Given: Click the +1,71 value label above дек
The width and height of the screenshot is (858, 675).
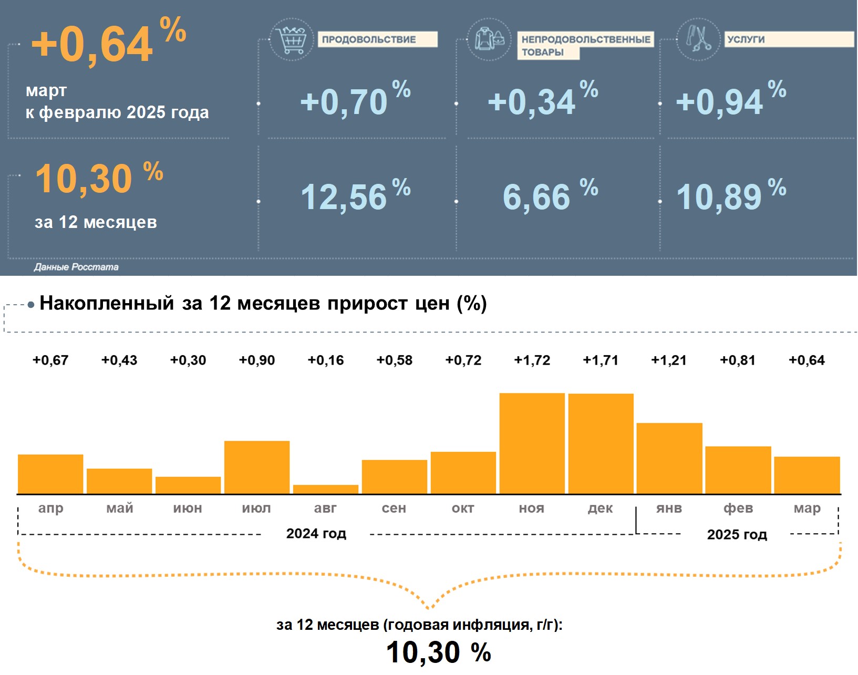Looking at the screenshot, I should coord(601,360).
